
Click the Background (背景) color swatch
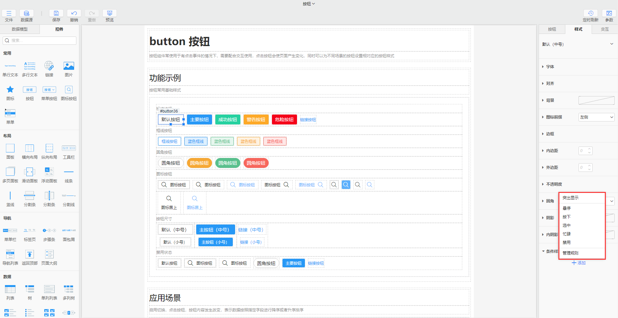coord(596,100)
